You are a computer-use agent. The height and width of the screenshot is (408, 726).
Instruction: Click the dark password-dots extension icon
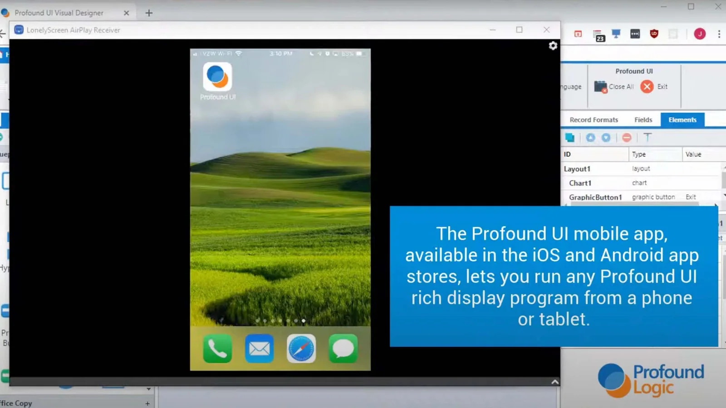(635, 34)
